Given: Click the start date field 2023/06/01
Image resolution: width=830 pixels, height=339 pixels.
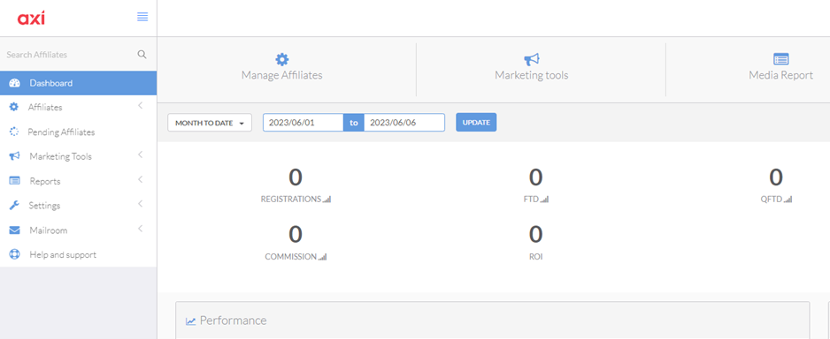Looking at the screenshot, I should tap(304, 123).
